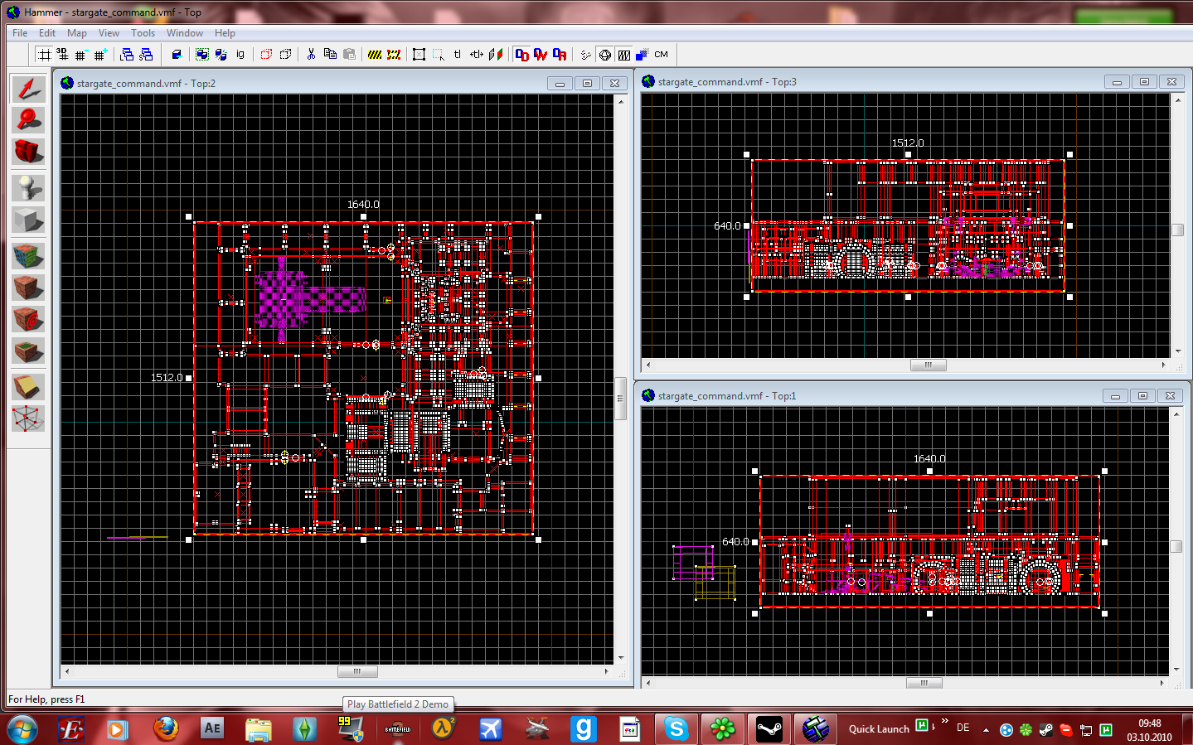The image size is (1193, 745).
Task: Click the Cut scissors icon in toolbar
Action: 311,55
